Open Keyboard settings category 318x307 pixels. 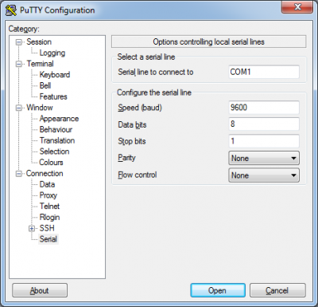[55, 75]
